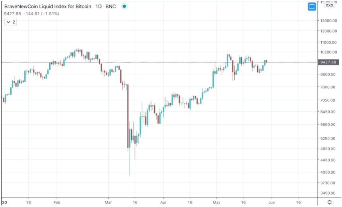Click the 9427.88 current price label
The height and width of the screenshot is (207, 342).
pyautogui.click(x=328, y=62)
